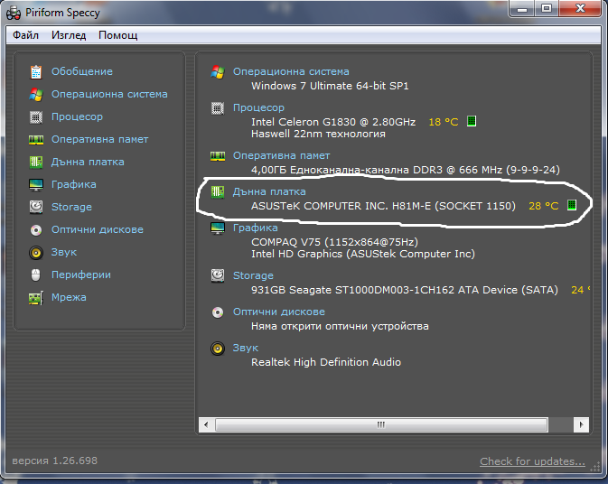Click the Дънна платка board icon in sidebar
Viewport: 608px width, 484px height.
coord(36,162)
